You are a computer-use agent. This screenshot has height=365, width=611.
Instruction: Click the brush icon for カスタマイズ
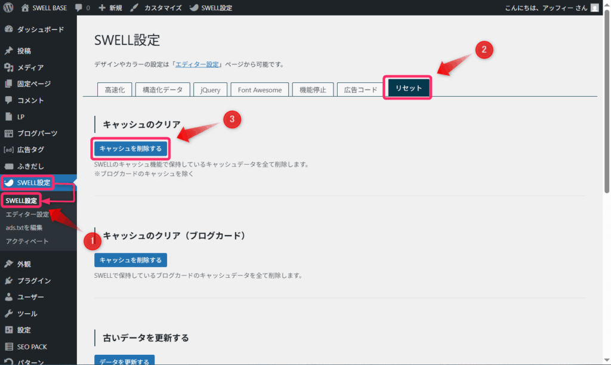point(134,8)
